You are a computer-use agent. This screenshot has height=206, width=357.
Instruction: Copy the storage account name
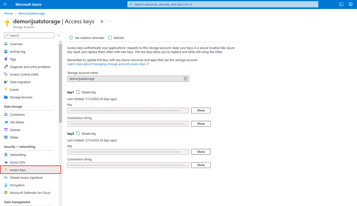tap(185, 79)
